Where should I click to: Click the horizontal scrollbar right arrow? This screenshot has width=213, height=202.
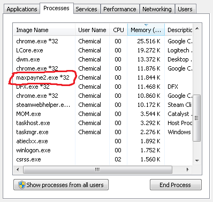(187, 169)
